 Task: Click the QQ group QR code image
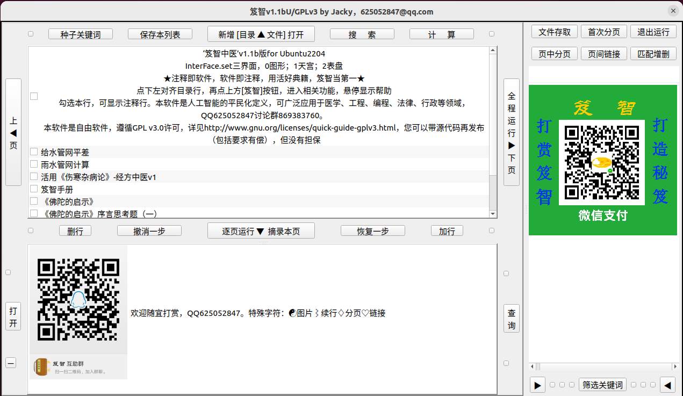coord(78,299)
